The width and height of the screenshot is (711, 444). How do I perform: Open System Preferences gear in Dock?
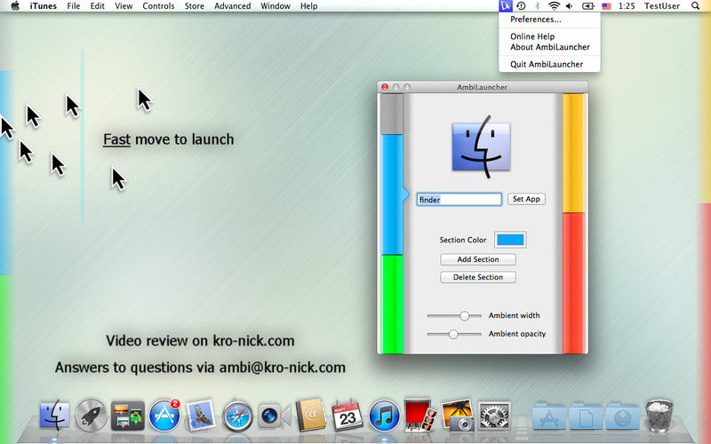coord(494,416)
